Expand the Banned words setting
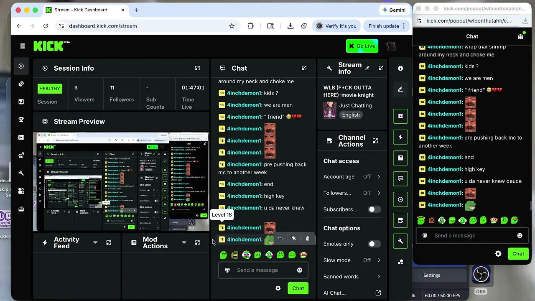The height and width of the screenshot is (301, 535). point(352,276)
